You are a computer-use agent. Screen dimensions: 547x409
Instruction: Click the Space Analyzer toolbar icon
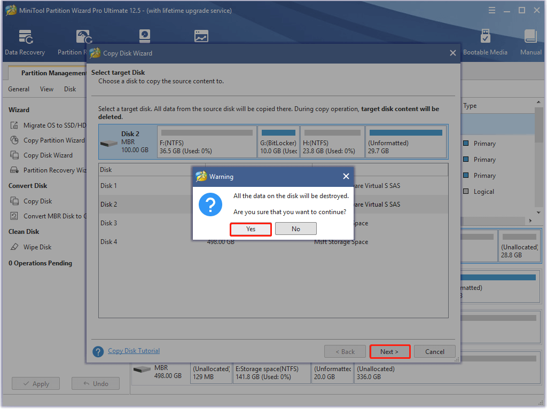(x=201, y=36)
